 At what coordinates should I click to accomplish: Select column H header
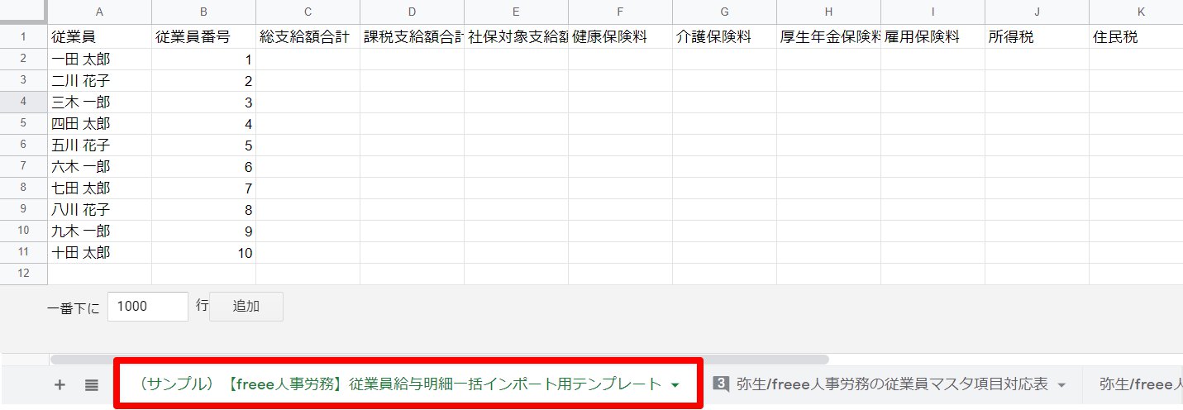[828, 12]
